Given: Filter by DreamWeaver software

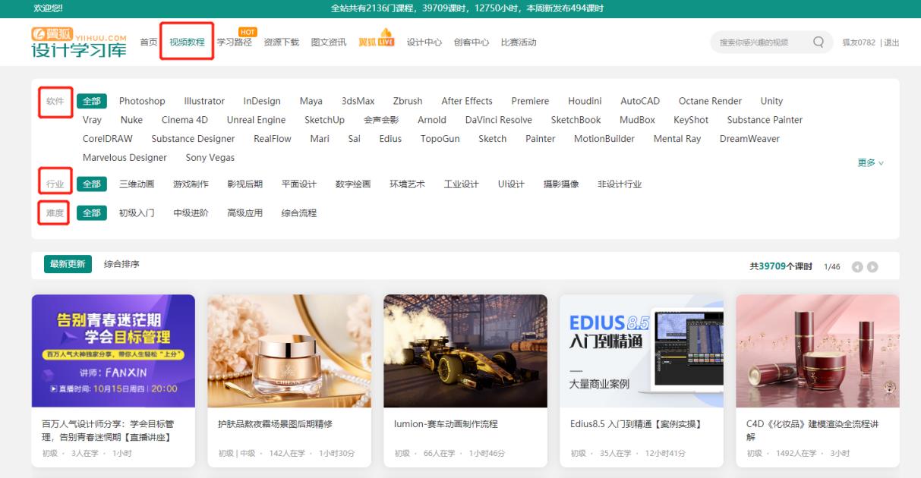Looking at the screenshot, I should [x=749, y=139].
